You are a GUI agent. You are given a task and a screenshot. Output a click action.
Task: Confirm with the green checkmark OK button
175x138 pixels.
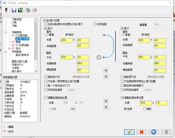click(129, 132)
